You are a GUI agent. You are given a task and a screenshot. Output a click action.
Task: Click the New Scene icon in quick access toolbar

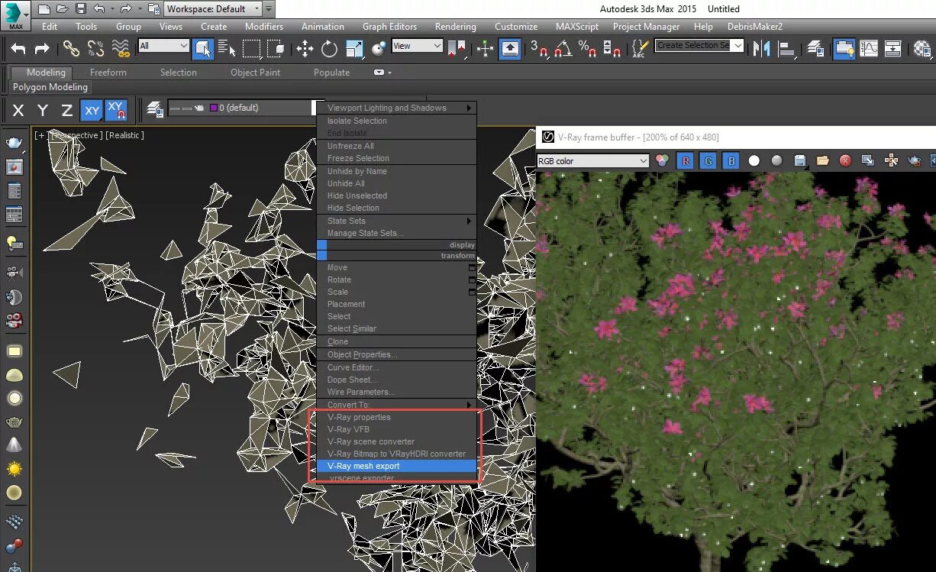point(44,9)
